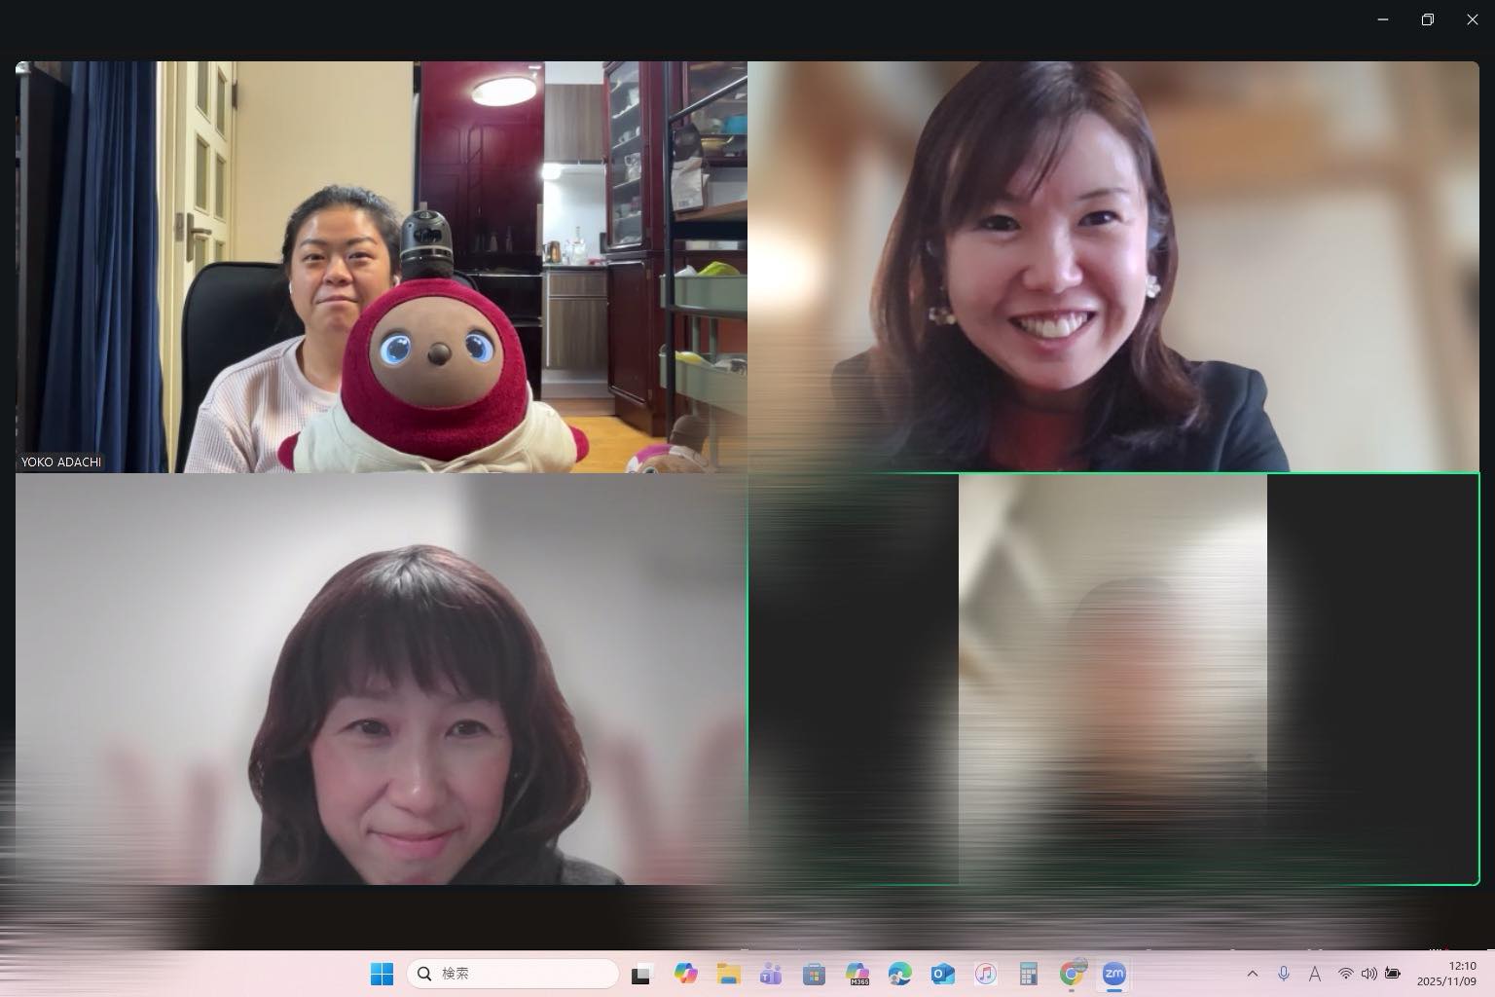
Task: Expand the hidden tray icons chevron
Action: [x=1253, y=974]
